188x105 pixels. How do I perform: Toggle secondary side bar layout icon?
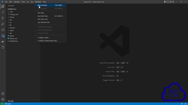tap(170, 2)
